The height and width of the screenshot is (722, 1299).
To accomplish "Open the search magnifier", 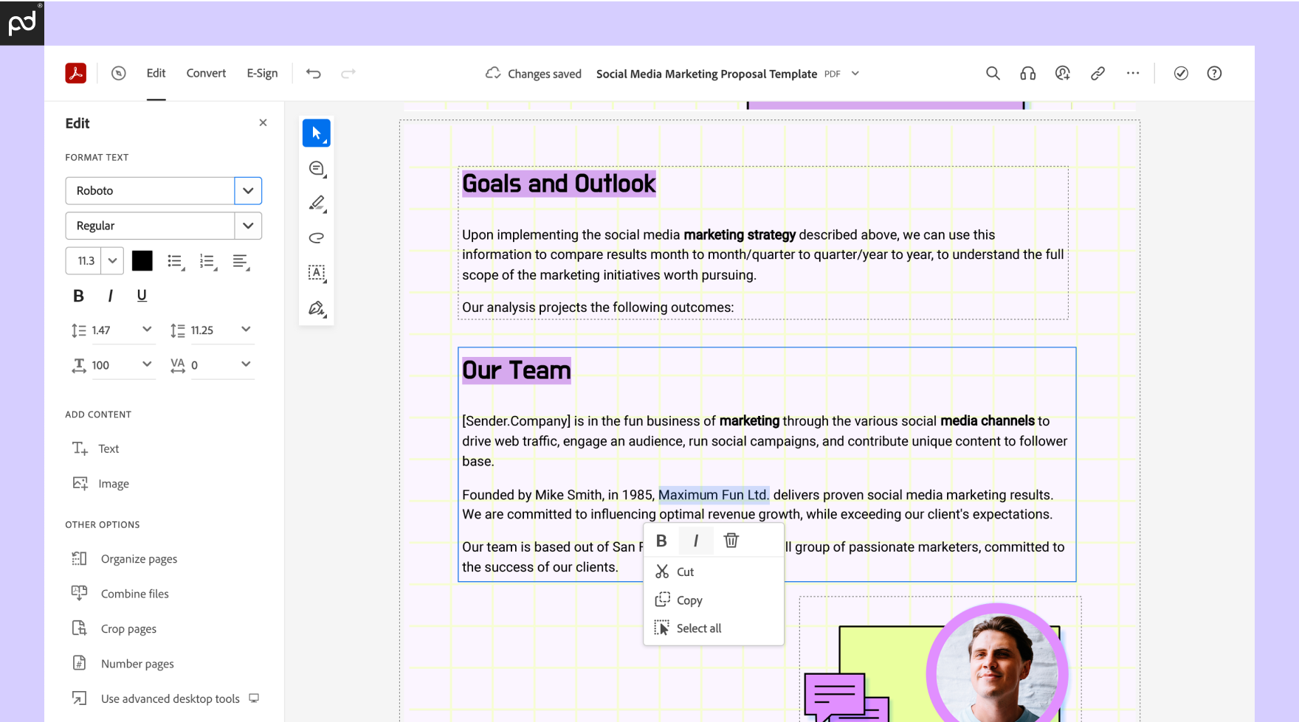I will [993, 74].
